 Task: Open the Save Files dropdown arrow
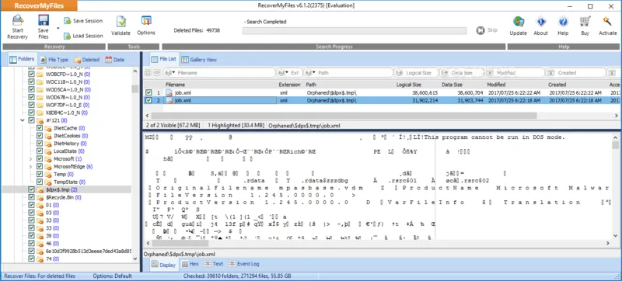click(58, 28)
